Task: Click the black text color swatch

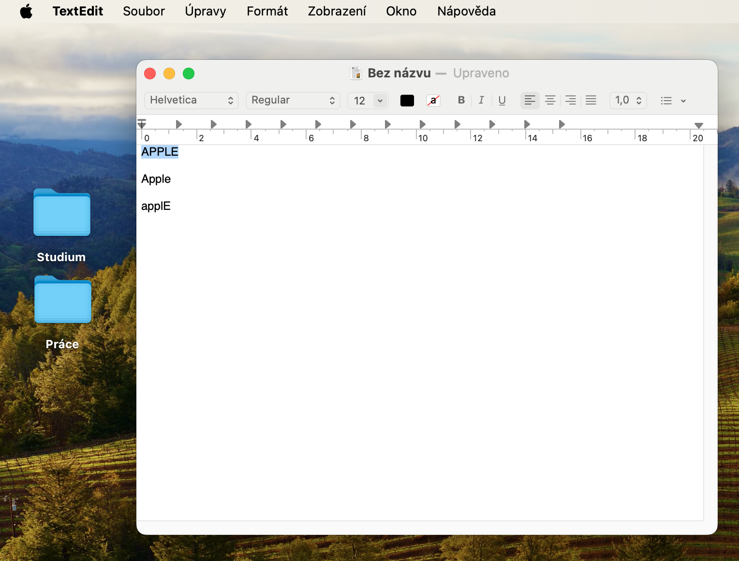Action: [x=407, y=100]
